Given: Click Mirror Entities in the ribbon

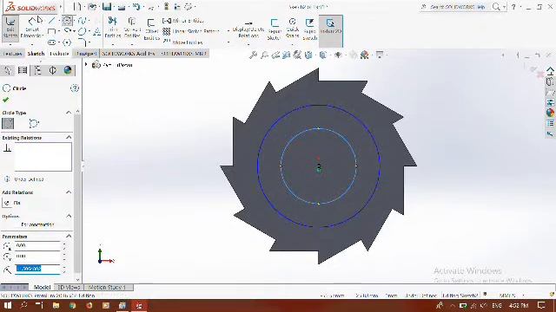Looking at the screenshot, I should tap(183, 21).
